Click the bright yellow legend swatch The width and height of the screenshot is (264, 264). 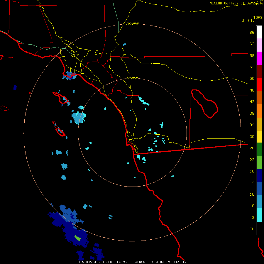point(259,136)
